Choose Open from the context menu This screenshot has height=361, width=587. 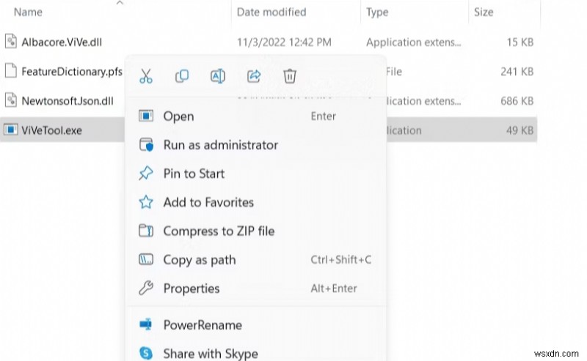[178, 116]
